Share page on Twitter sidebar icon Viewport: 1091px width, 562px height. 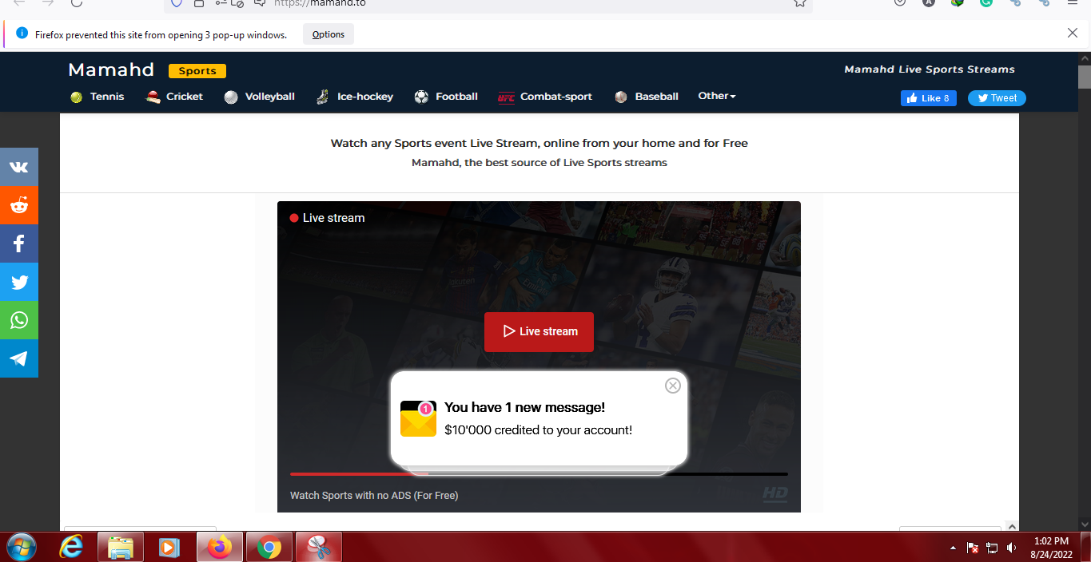click(19, 282)
